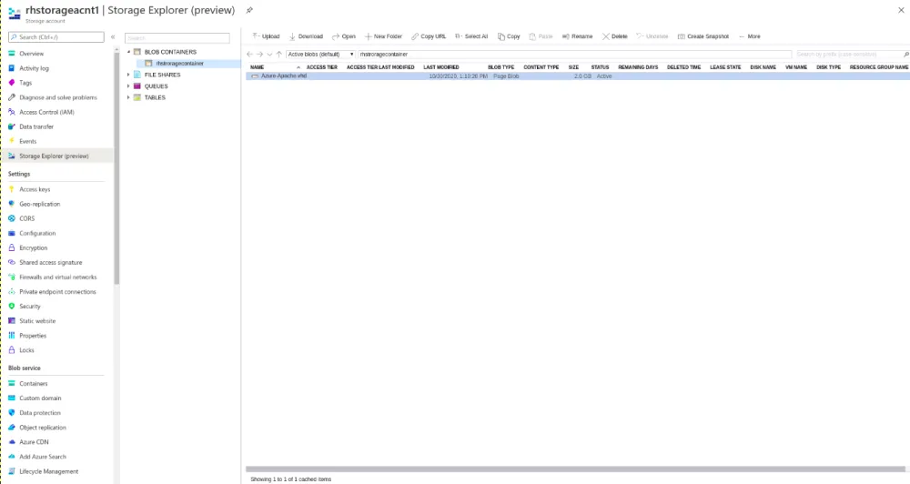Click the Properties icon
Screen dimensions: 910x484
[12, 336]
